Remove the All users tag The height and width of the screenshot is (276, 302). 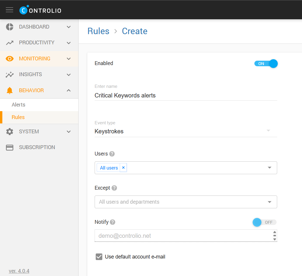[123, 168]
